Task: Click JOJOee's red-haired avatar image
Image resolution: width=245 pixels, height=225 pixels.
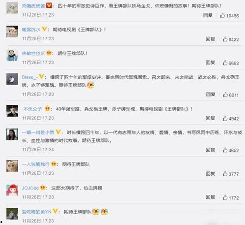Action: coord(12,190)
